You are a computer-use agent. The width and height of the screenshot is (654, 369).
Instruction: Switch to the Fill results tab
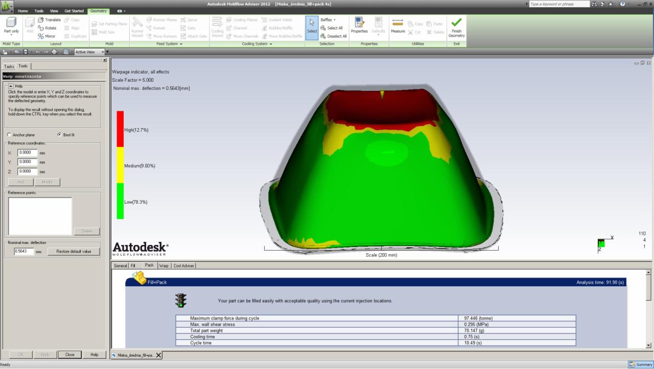coord(133,266)
